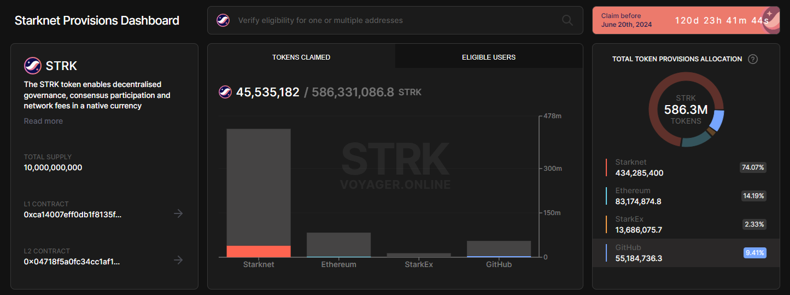Click the 74.07% percentage badge
Screen dimensions: 790x295
point(753,167)
